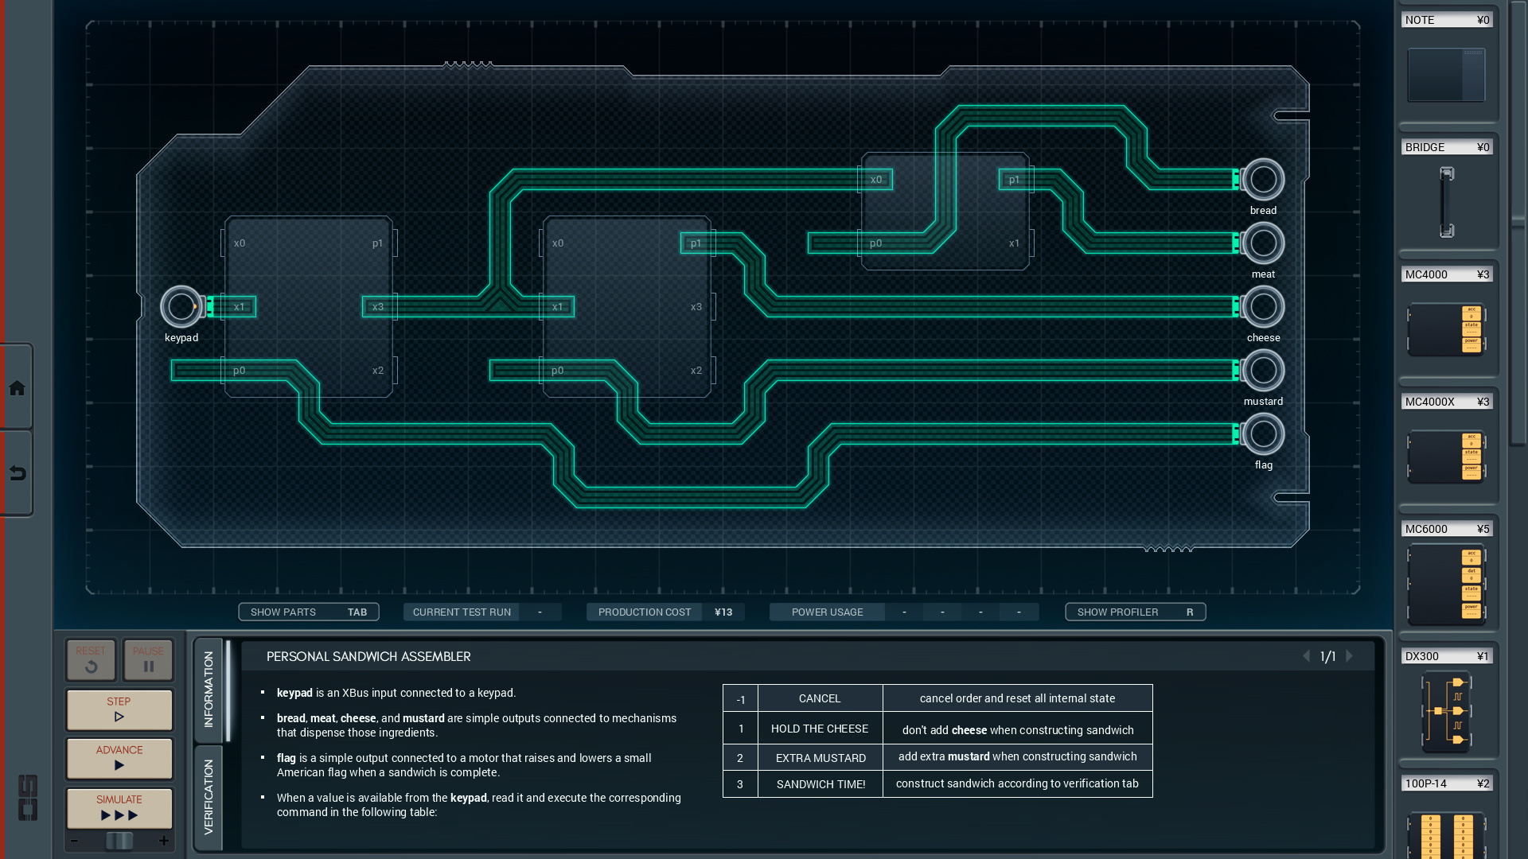
Task: Click the undo/back arrow icon
Action: coord(17,474)
